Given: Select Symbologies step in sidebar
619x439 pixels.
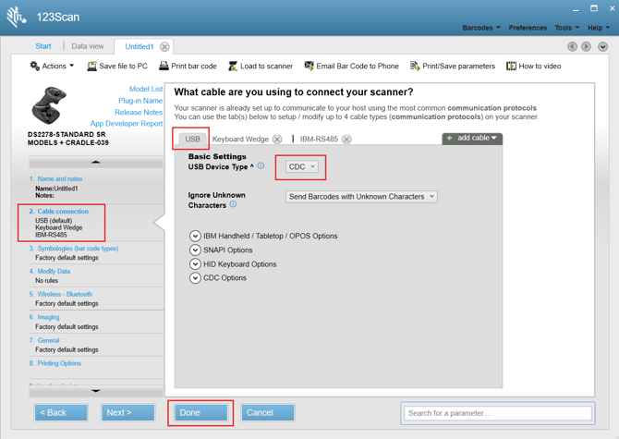Looking at the screenshot, I should [x=78, y=249].
